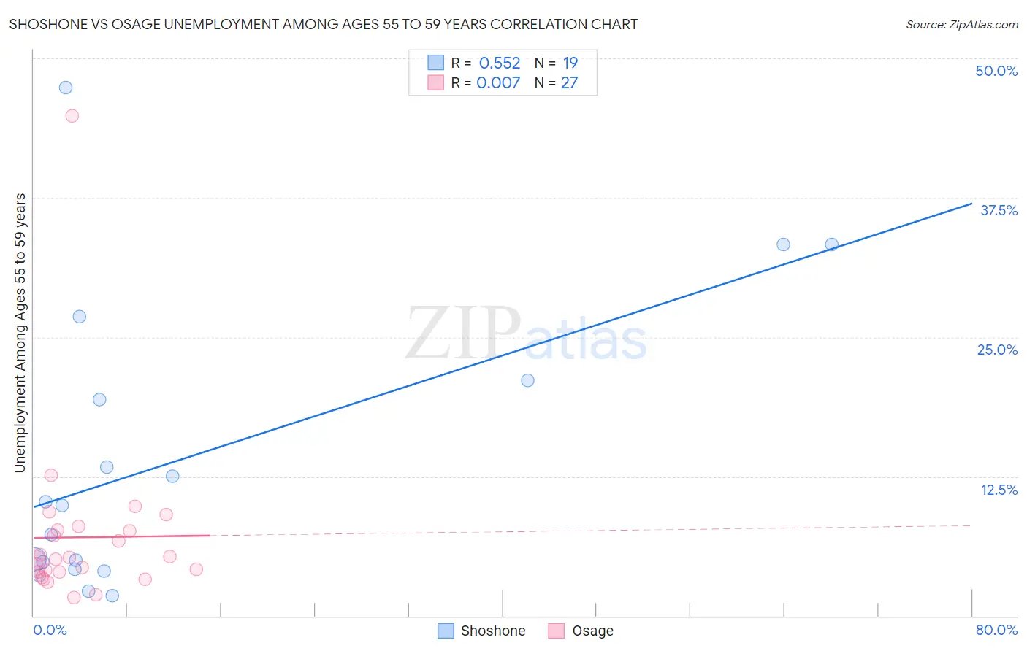Click the pink swatch beside R = 0.007
Image resolution: width=1027 pixels, height=651 pixels.
[436, 82]
